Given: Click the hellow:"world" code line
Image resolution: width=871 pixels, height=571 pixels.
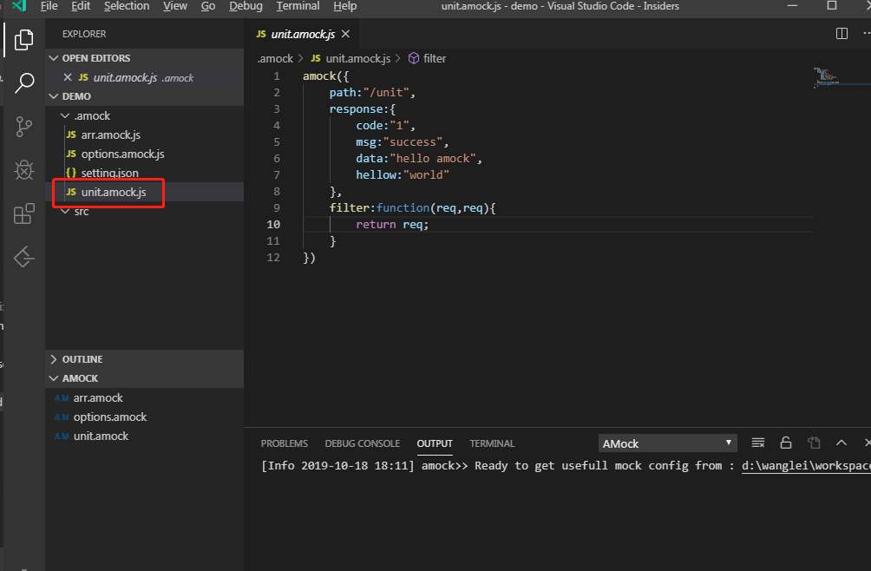Looking at the screenshot, I should click(403, 175).
